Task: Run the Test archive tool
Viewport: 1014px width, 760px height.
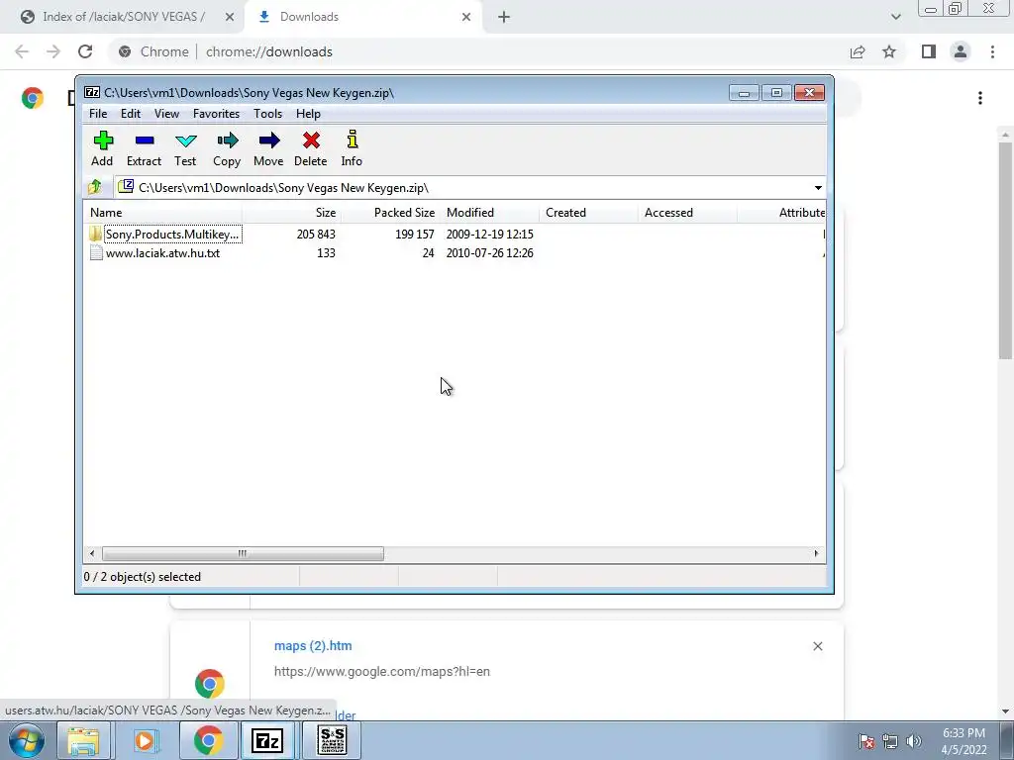Action: [x=185, y=148]
